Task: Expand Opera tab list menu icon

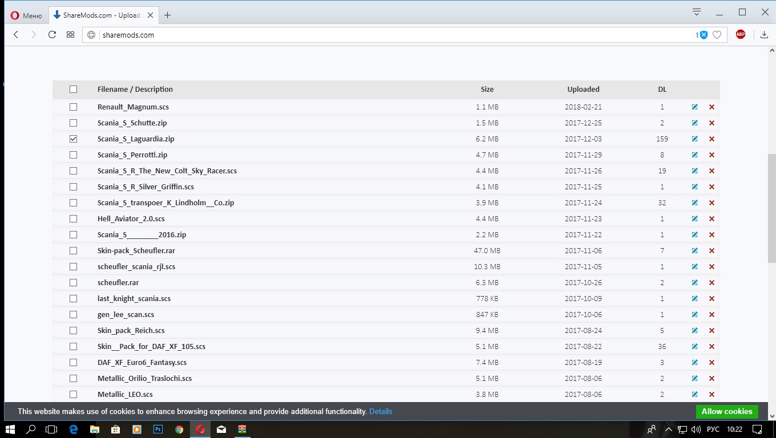Action: 696,12
